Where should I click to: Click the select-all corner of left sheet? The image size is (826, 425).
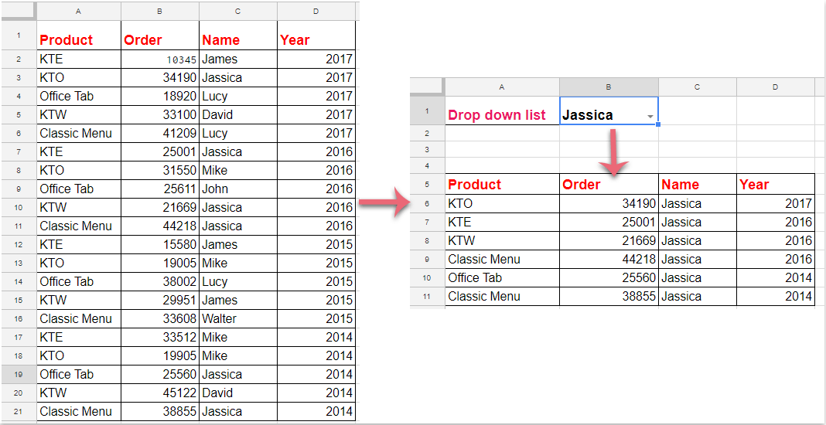19,12
